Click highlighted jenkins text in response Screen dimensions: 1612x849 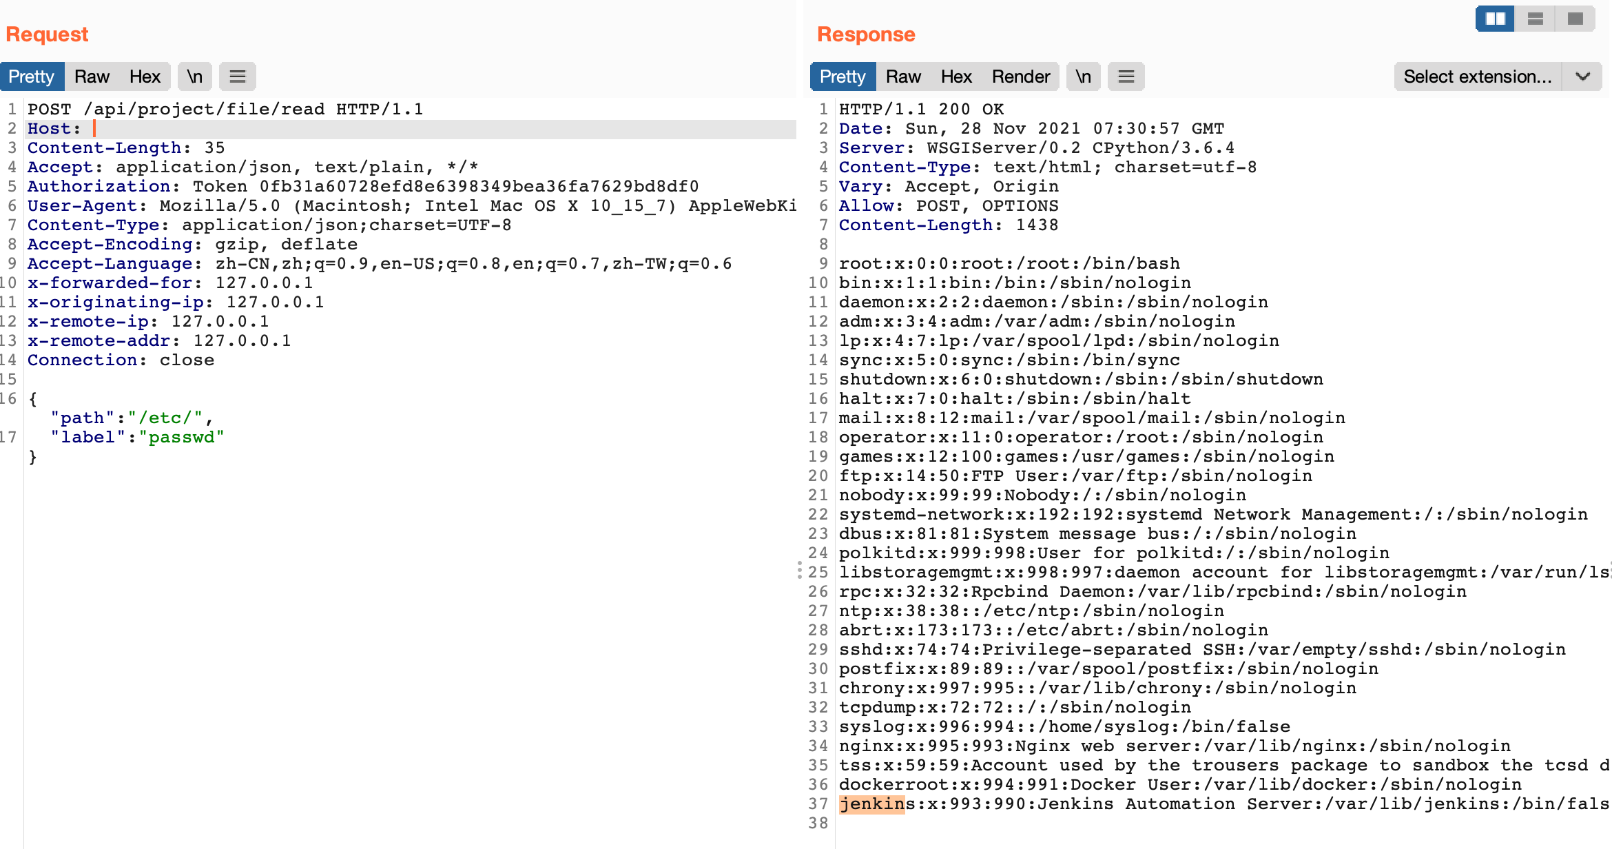(871, 804)
